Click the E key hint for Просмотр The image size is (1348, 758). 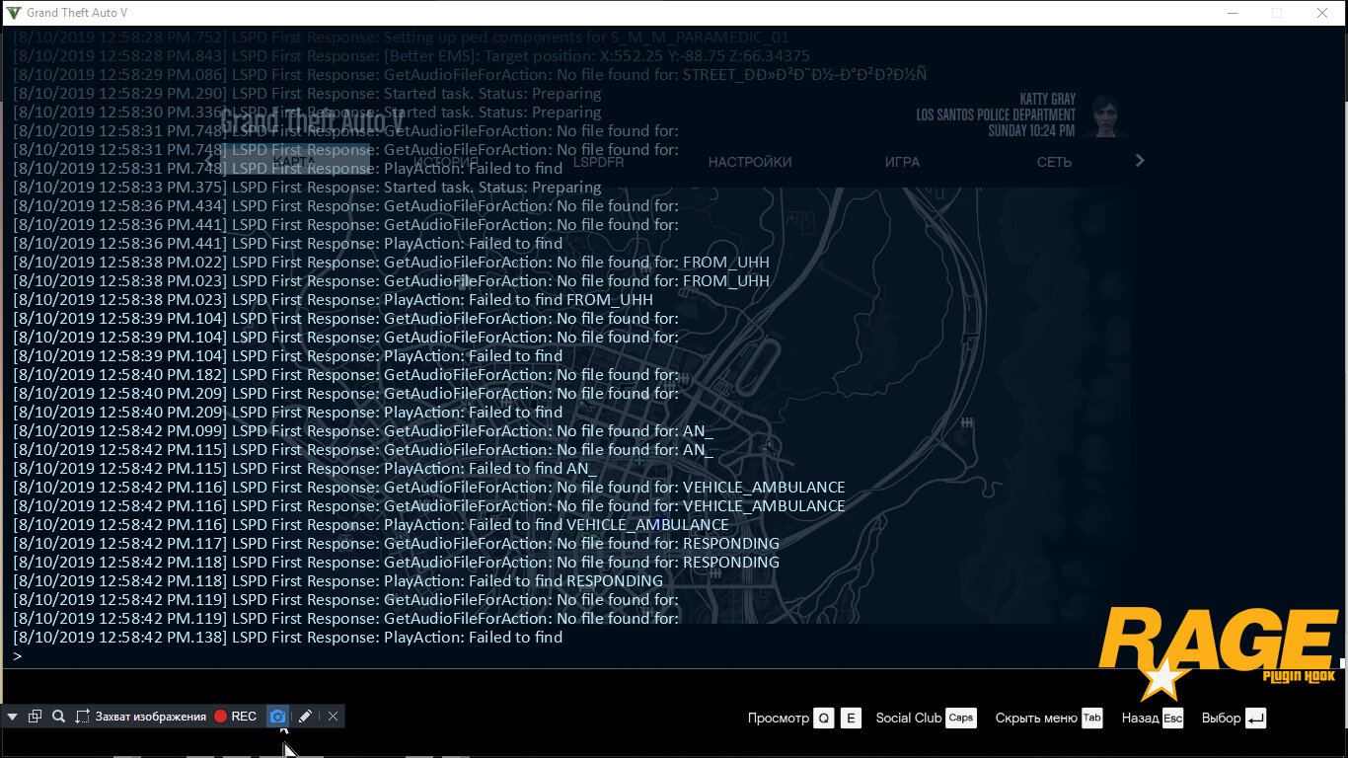click(x=851, y=719)
